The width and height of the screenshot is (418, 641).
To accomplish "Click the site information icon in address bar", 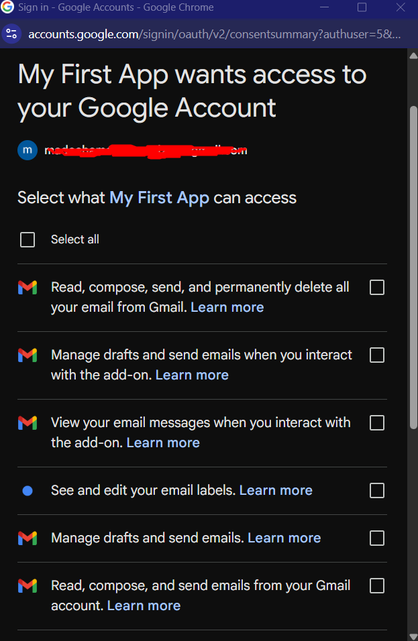I will 11,34.
